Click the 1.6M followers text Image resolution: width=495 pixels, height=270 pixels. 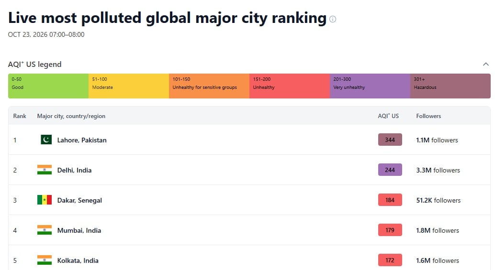click(438, 260)
